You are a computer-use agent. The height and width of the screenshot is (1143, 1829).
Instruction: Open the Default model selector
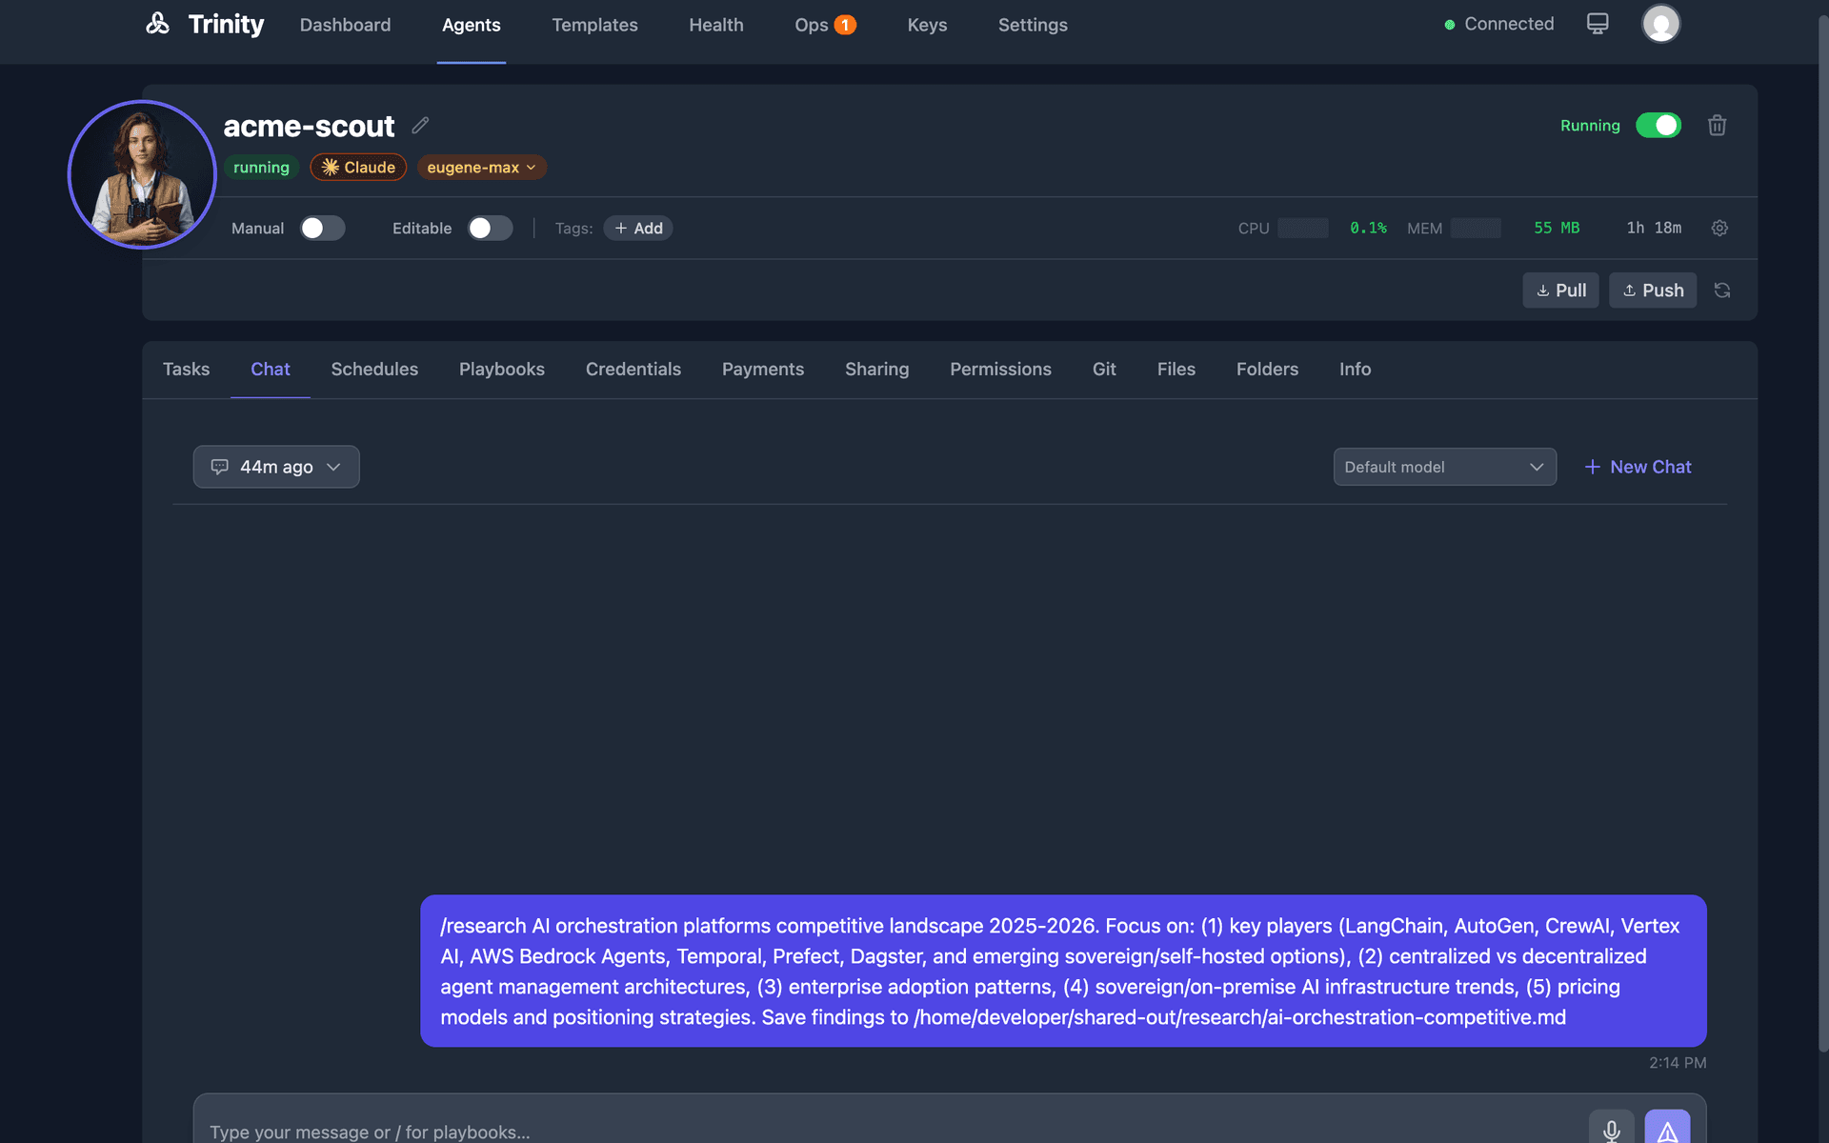[x=1444, y=467]
